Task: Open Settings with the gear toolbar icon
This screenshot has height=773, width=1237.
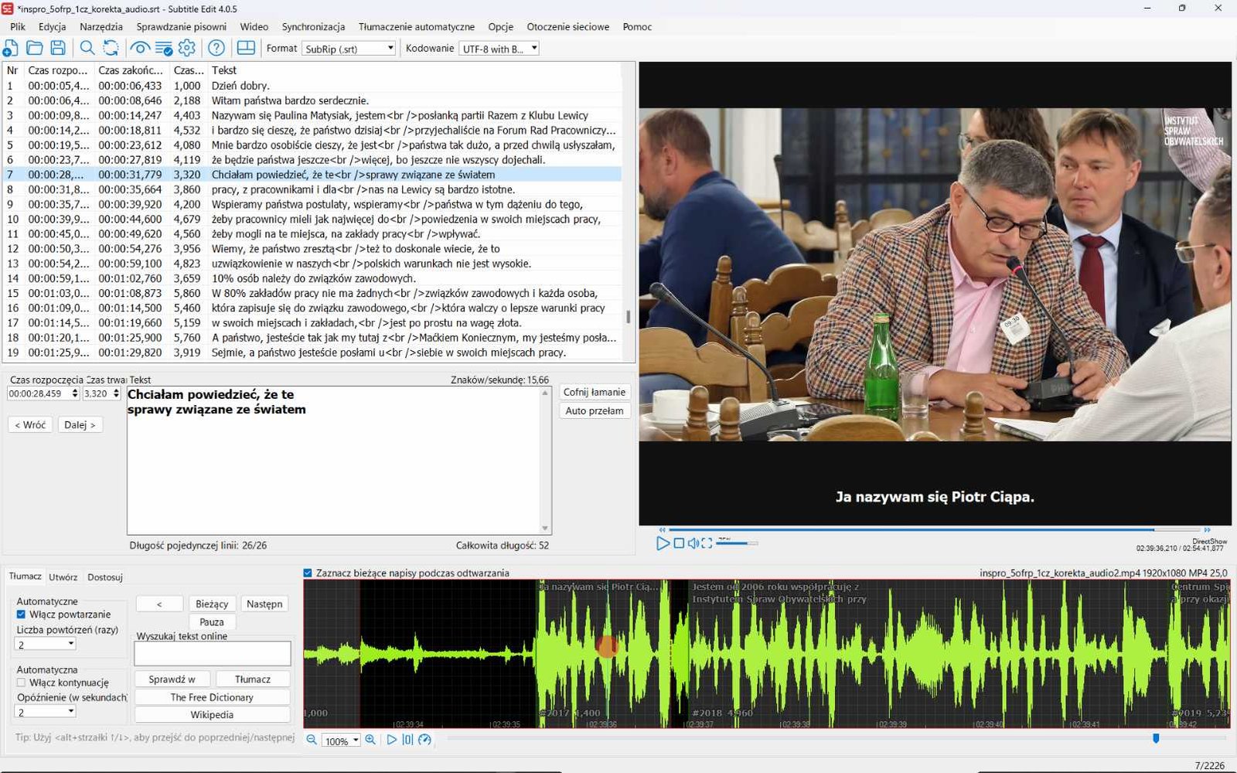Action: coord(187,48)
